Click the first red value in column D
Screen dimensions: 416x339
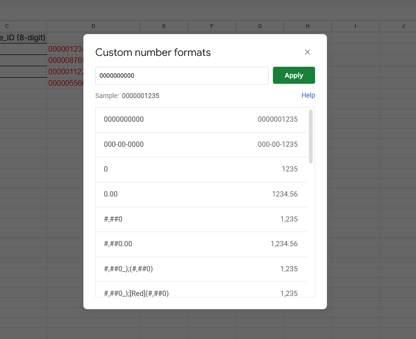(x=66, y=49)
